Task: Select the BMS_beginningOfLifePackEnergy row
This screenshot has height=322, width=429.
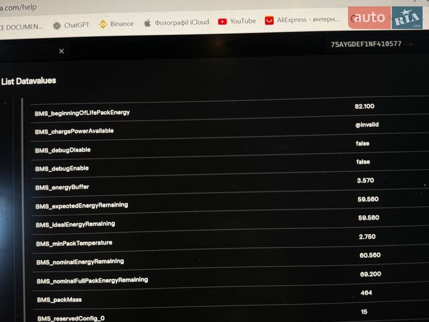Action: [x=230, y=111]
